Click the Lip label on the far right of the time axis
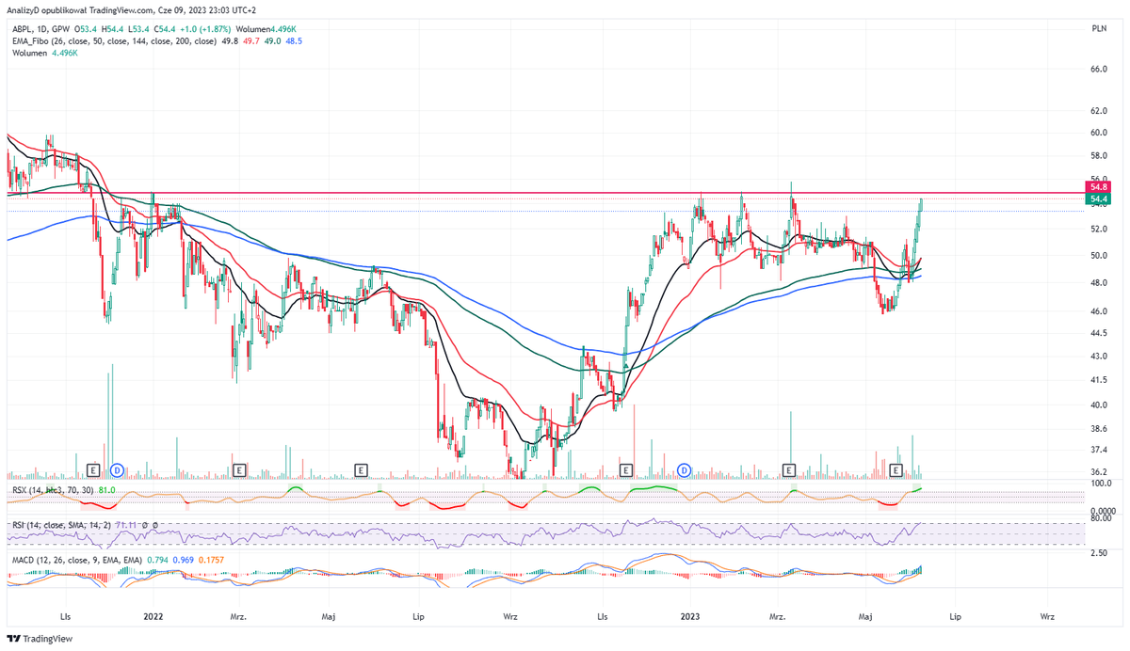 click(x=955, y=617)
